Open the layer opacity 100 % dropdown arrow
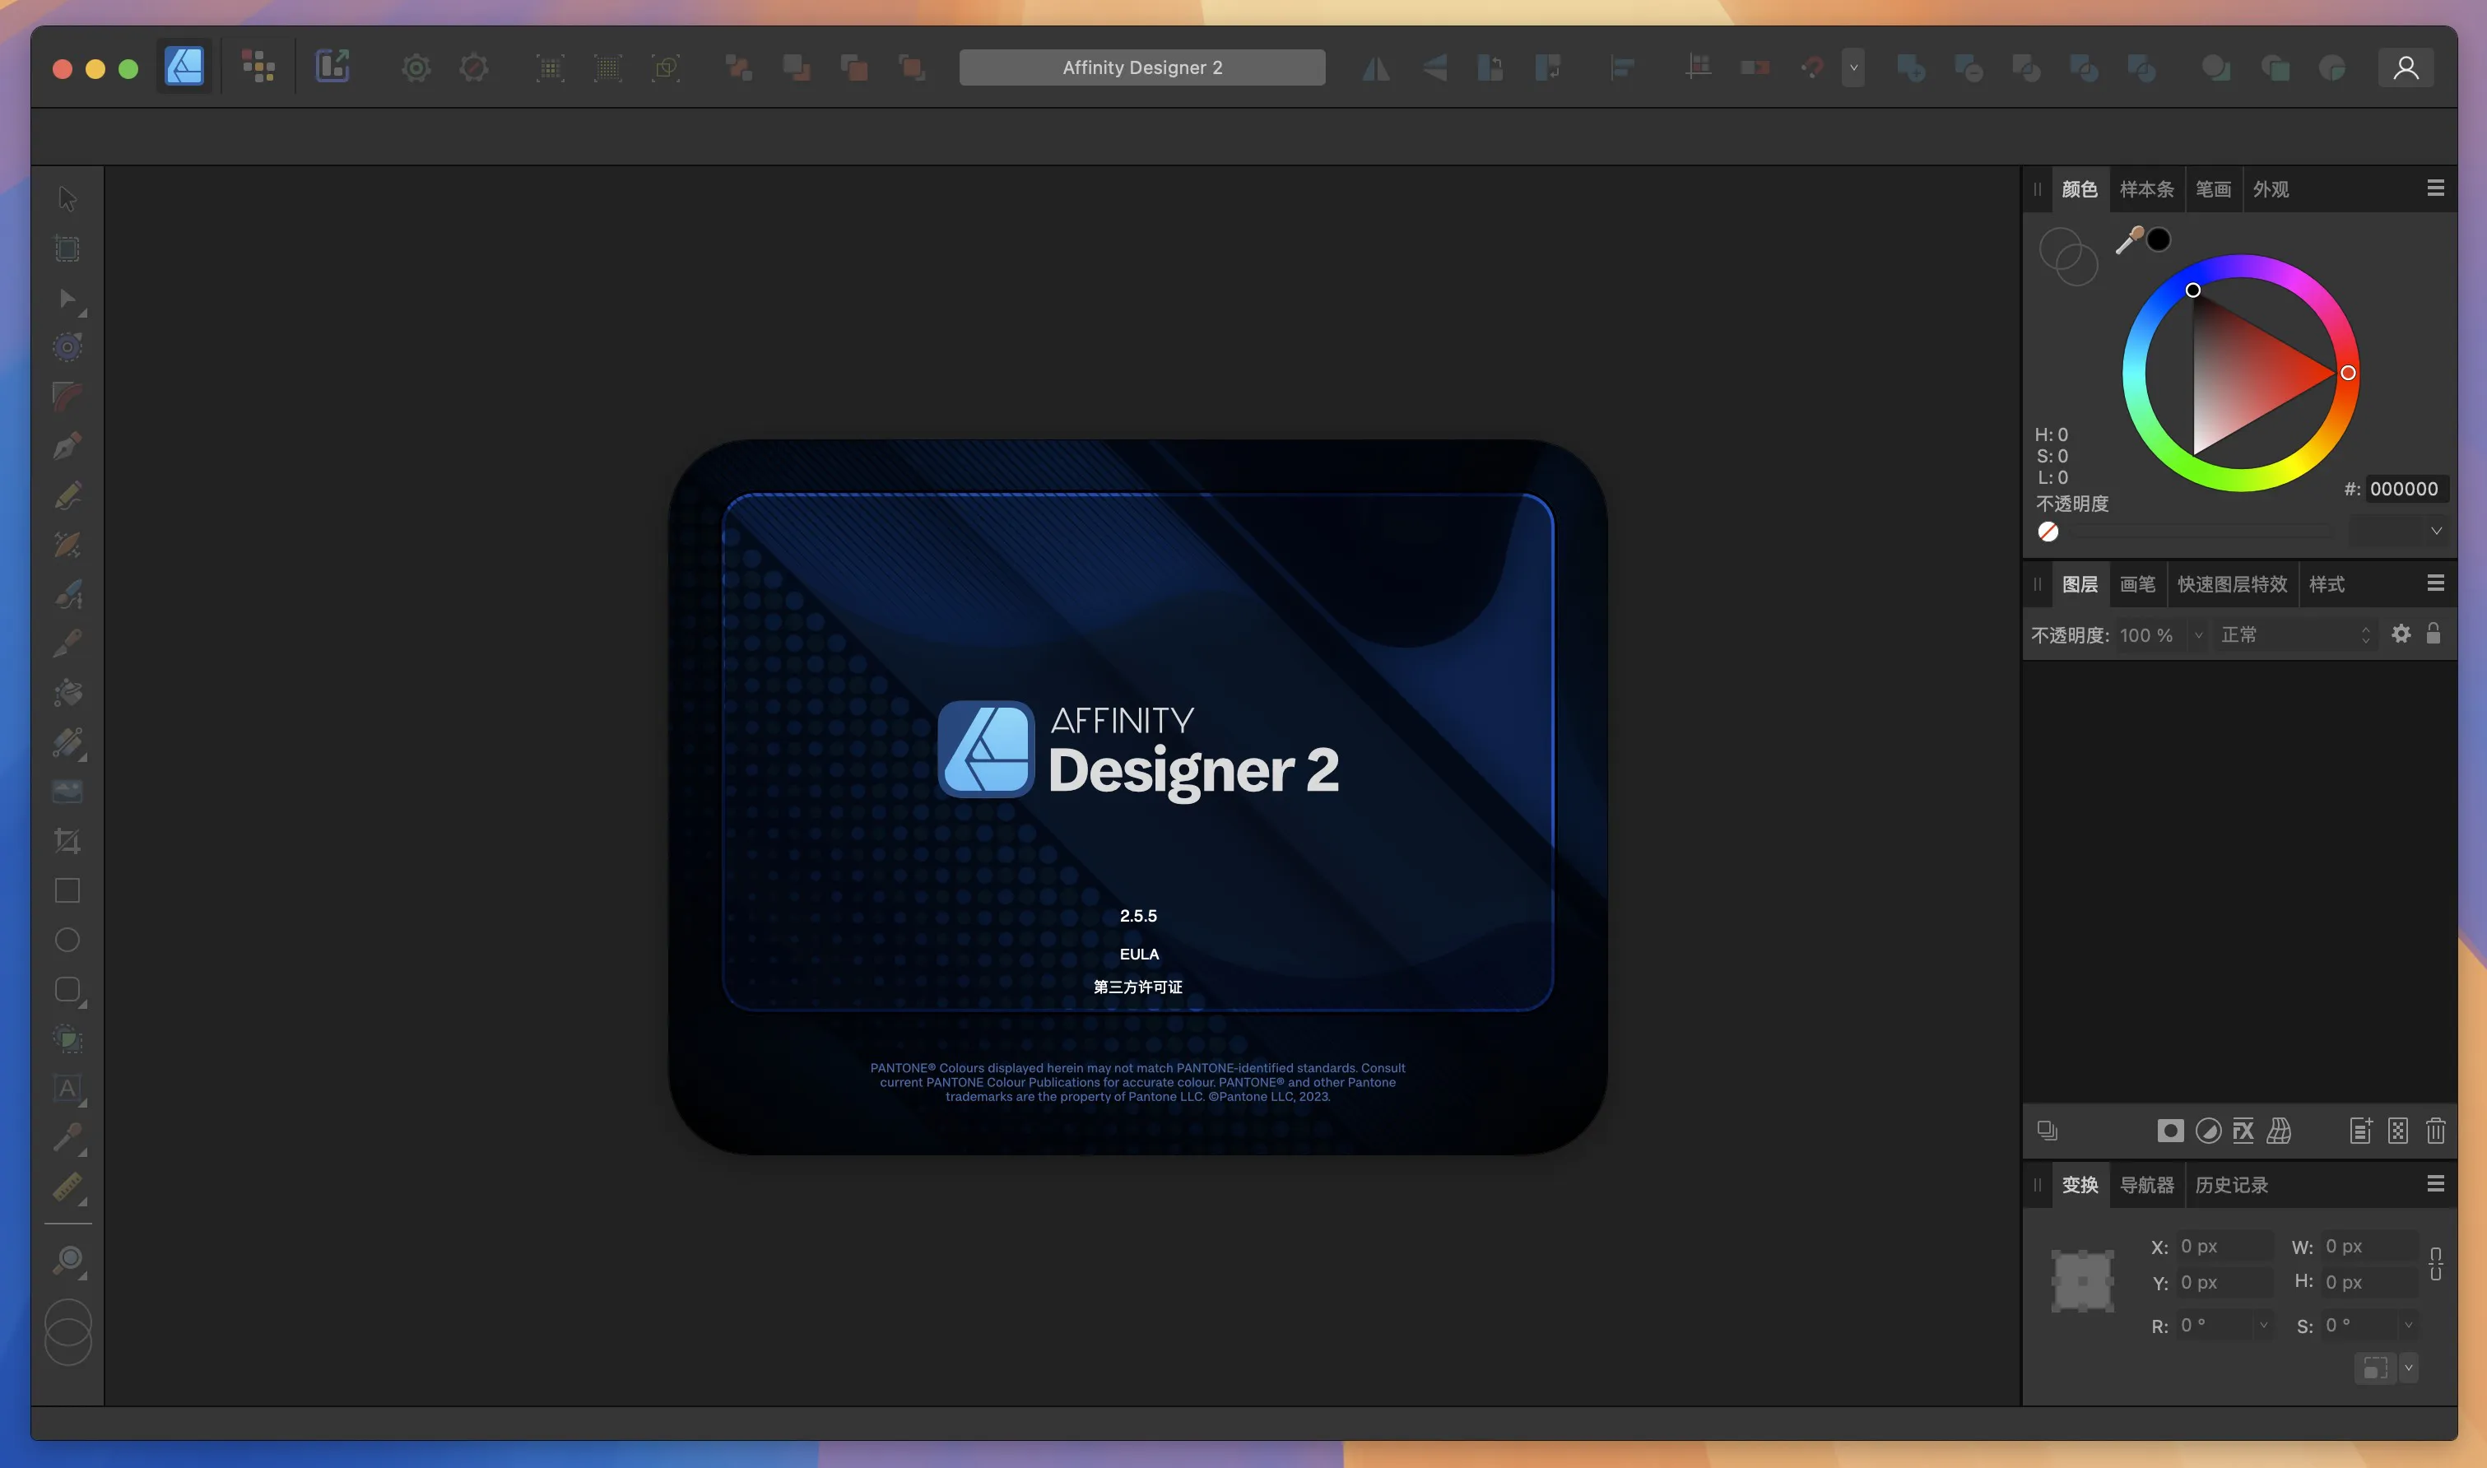The height and width of the screenshot is (1468, 2487). click(2198, 635)
